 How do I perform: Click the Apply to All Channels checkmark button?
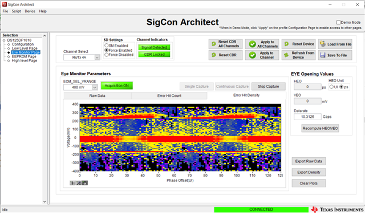coord(262,44)
